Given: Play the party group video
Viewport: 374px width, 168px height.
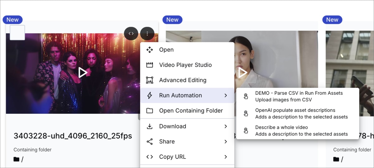Looking at the screenshot, I should [x=83, y=73].
